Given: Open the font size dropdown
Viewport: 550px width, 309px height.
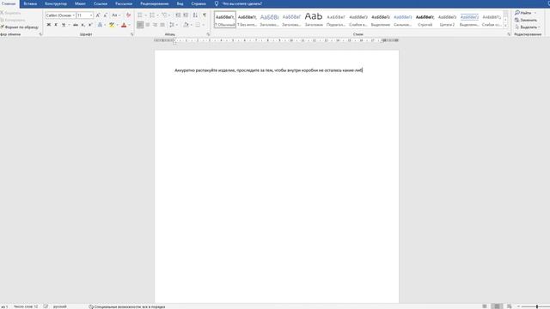Looking at the screenshot, I should pos(91,15).
